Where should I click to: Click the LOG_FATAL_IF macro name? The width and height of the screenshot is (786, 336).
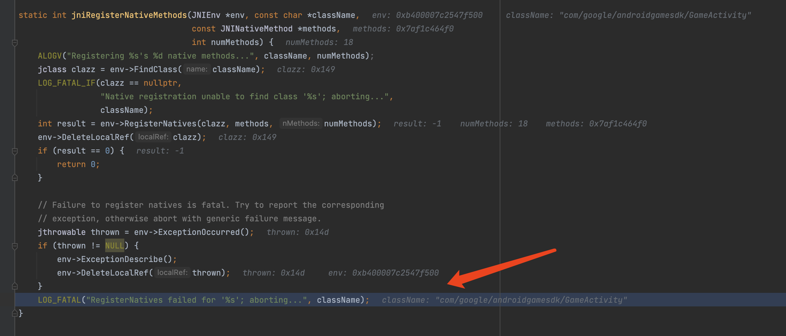click(67, 83)
